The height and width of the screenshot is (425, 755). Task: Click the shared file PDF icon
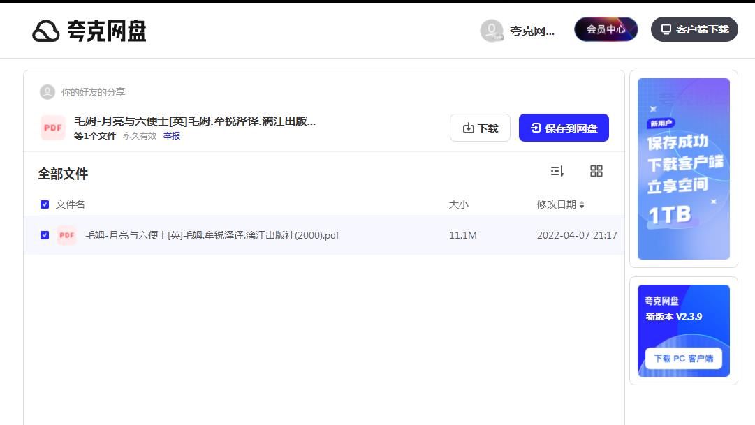pyautogui.click(x=53, y=128)
